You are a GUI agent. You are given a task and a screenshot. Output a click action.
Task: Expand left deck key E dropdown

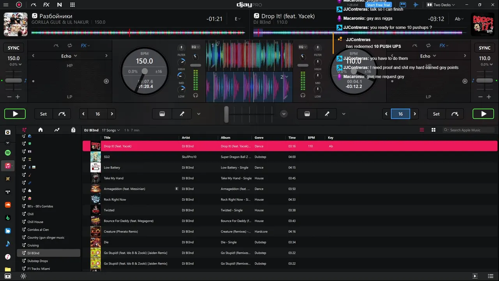click(x=237, y=19)
